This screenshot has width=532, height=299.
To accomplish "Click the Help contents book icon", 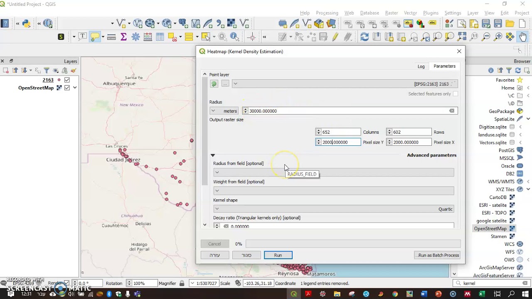I will tap(5, 24).
